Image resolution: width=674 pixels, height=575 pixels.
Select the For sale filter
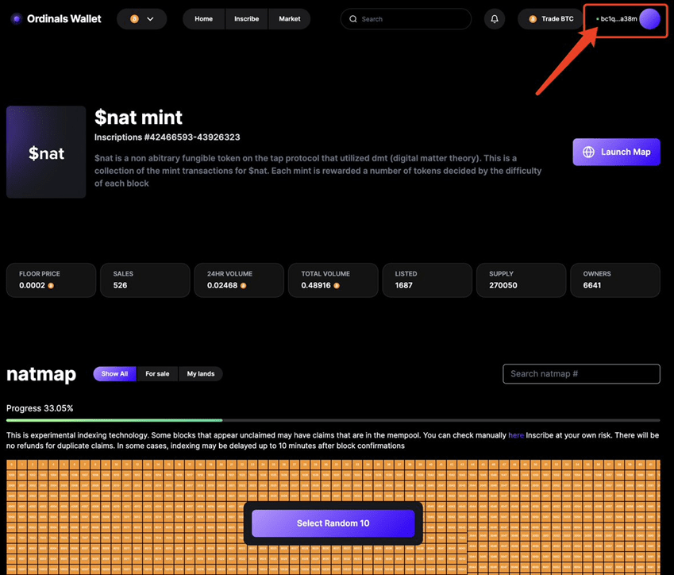click(x=157, y=374)
